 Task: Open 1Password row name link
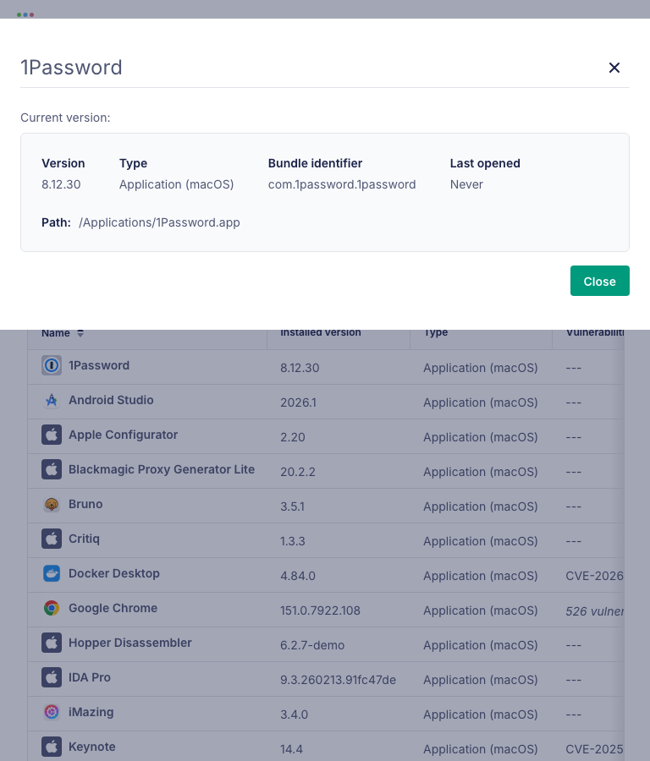[99, 365]
